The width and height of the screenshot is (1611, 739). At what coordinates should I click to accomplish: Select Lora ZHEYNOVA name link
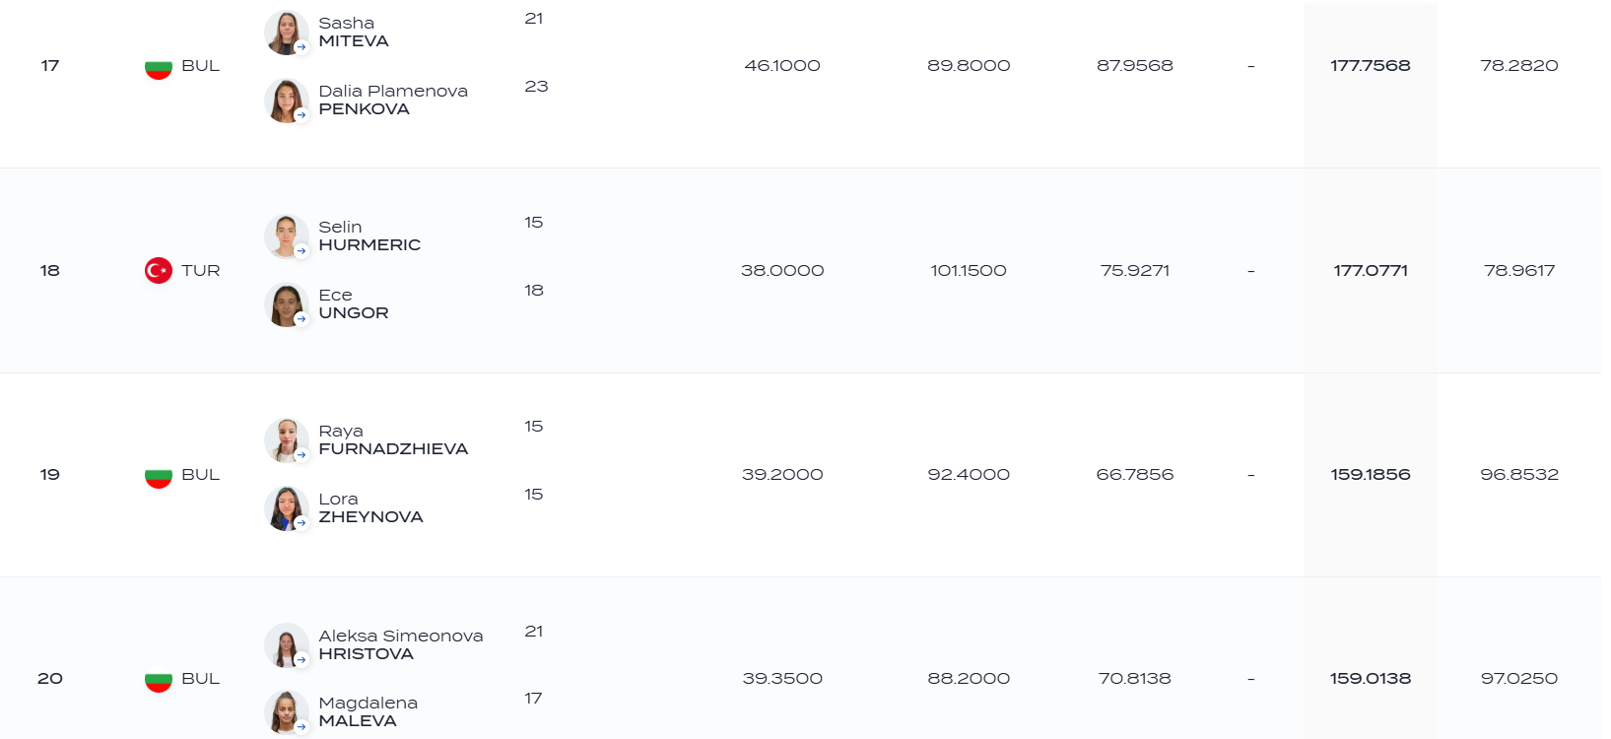[x=370, y=507]
